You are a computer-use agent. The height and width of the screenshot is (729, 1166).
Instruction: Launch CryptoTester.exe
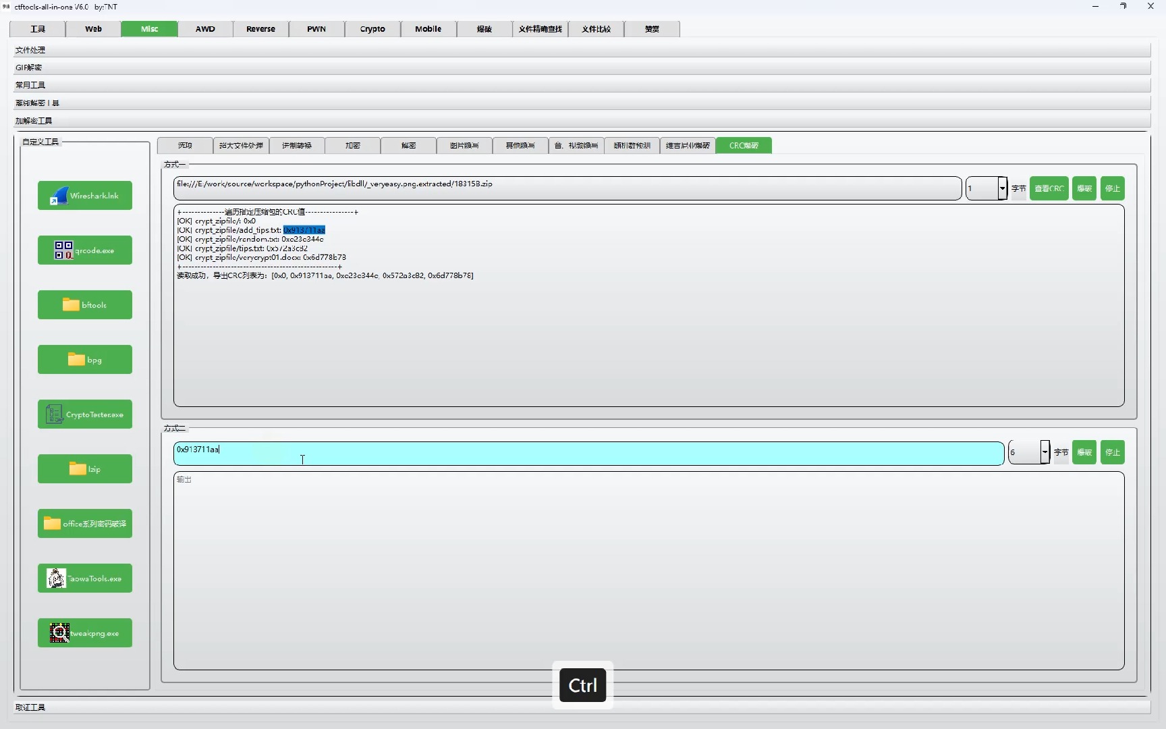[x=85, y=414]
